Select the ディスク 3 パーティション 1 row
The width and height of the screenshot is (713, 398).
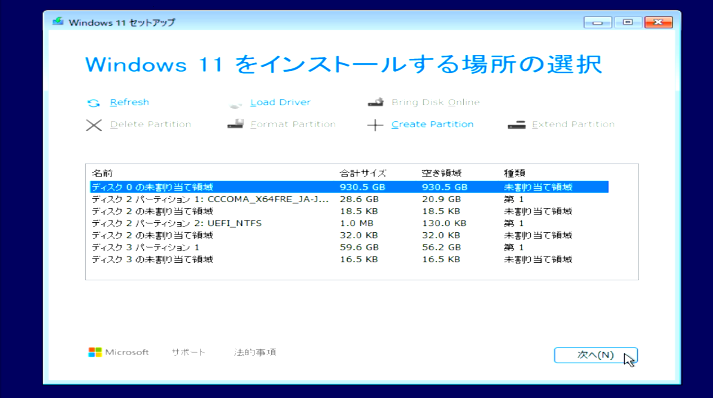point(349,247)
